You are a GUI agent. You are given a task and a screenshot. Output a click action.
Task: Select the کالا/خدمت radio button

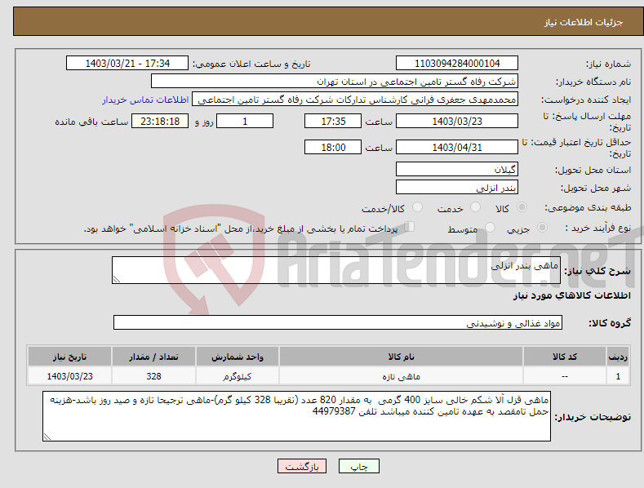pos(417,207)
